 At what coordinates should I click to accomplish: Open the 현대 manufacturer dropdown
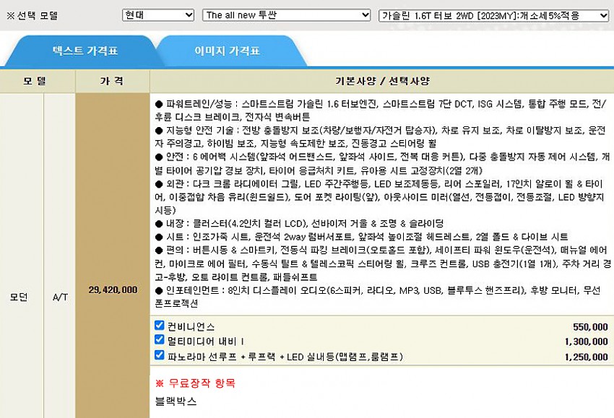coord(157,15)
